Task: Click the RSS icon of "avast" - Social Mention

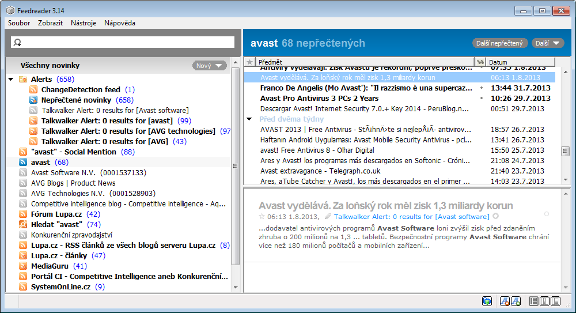Action: click(23, 152)
